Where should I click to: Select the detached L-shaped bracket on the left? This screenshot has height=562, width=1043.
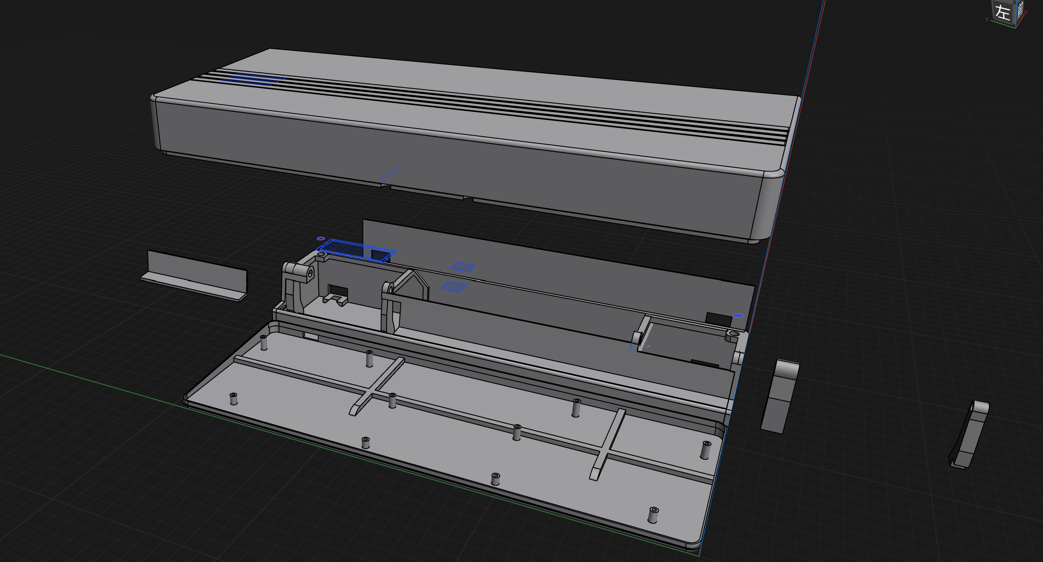tap(194, 271)
